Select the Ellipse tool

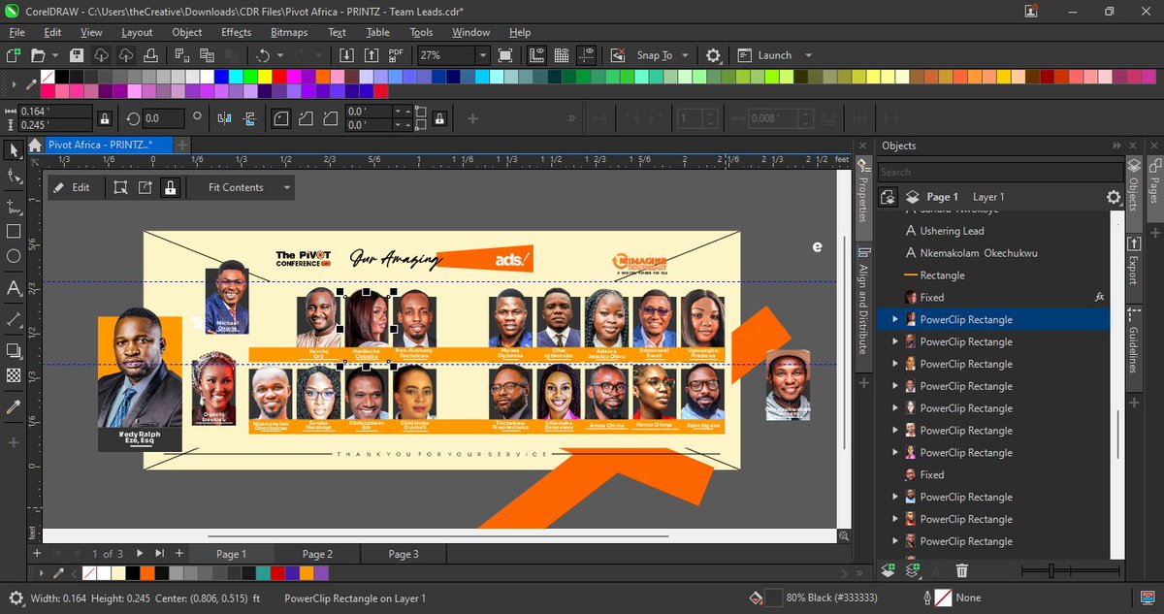[14, 257]
